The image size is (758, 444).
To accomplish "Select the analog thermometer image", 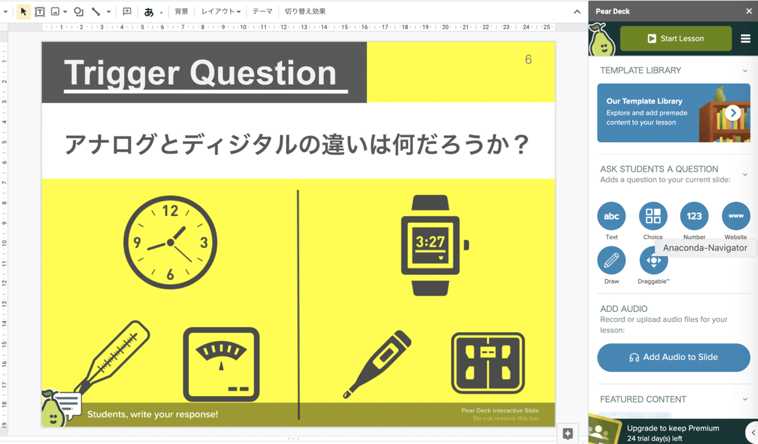I will pos(112,357).
